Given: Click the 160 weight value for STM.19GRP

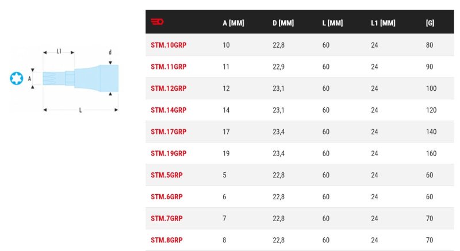Looking at the screenshot, I should point(431,153).
